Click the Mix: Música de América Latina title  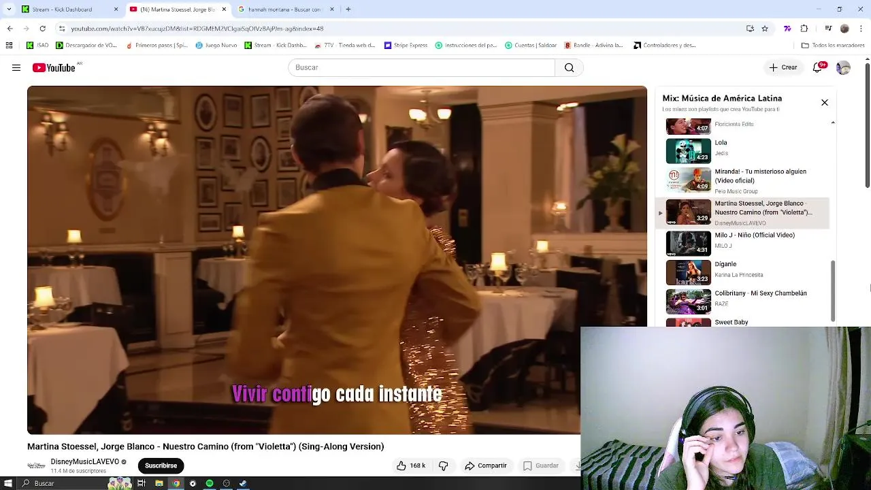point(722,98)
